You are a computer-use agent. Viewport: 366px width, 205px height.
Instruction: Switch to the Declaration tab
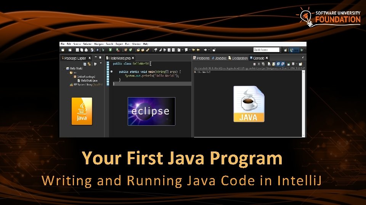click(x=238, y=58)
